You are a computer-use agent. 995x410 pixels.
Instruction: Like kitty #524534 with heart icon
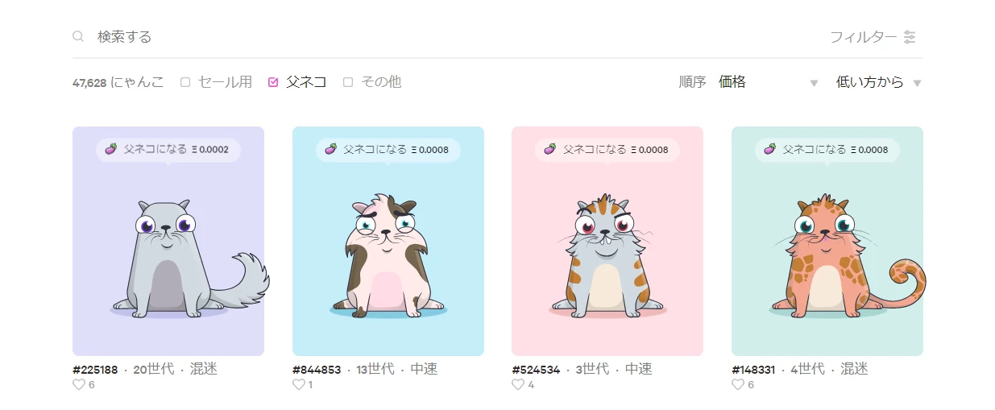click(x=518, y=385)
